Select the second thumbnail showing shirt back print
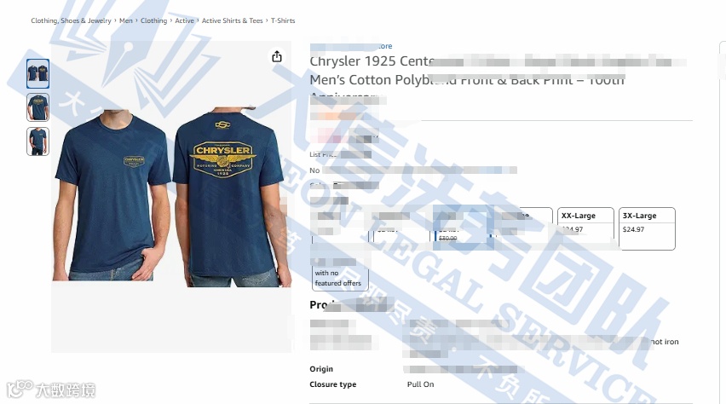 (x=38, y=107)
